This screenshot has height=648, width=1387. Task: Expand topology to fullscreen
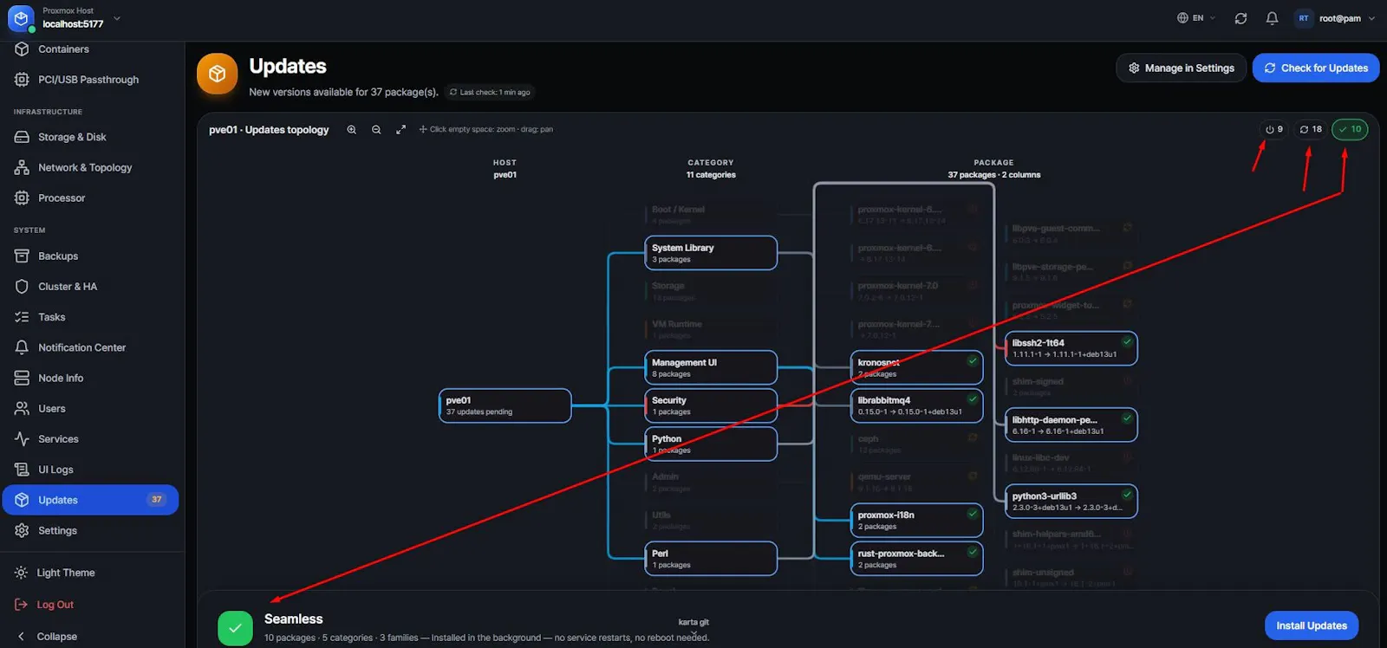(x=400, y=130)
